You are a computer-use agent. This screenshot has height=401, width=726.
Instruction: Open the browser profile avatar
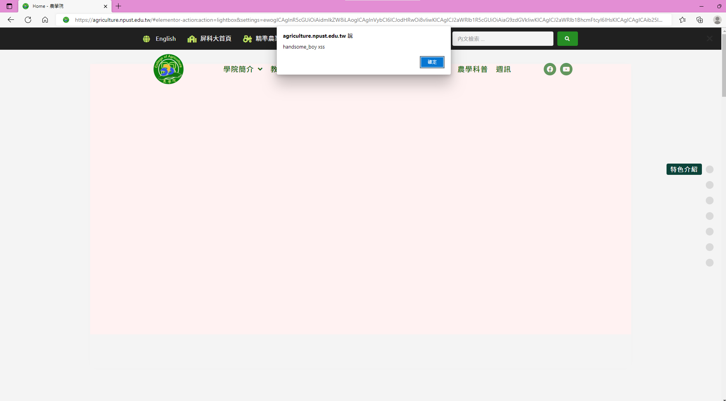(x=717, y=20)
